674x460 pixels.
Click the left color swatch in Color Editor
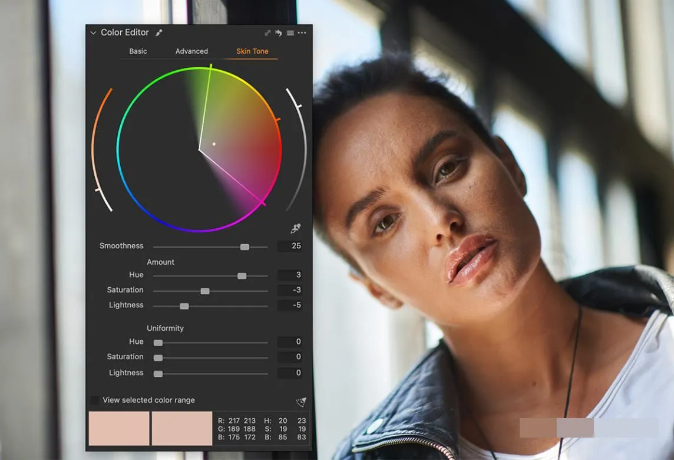[119, 428]
